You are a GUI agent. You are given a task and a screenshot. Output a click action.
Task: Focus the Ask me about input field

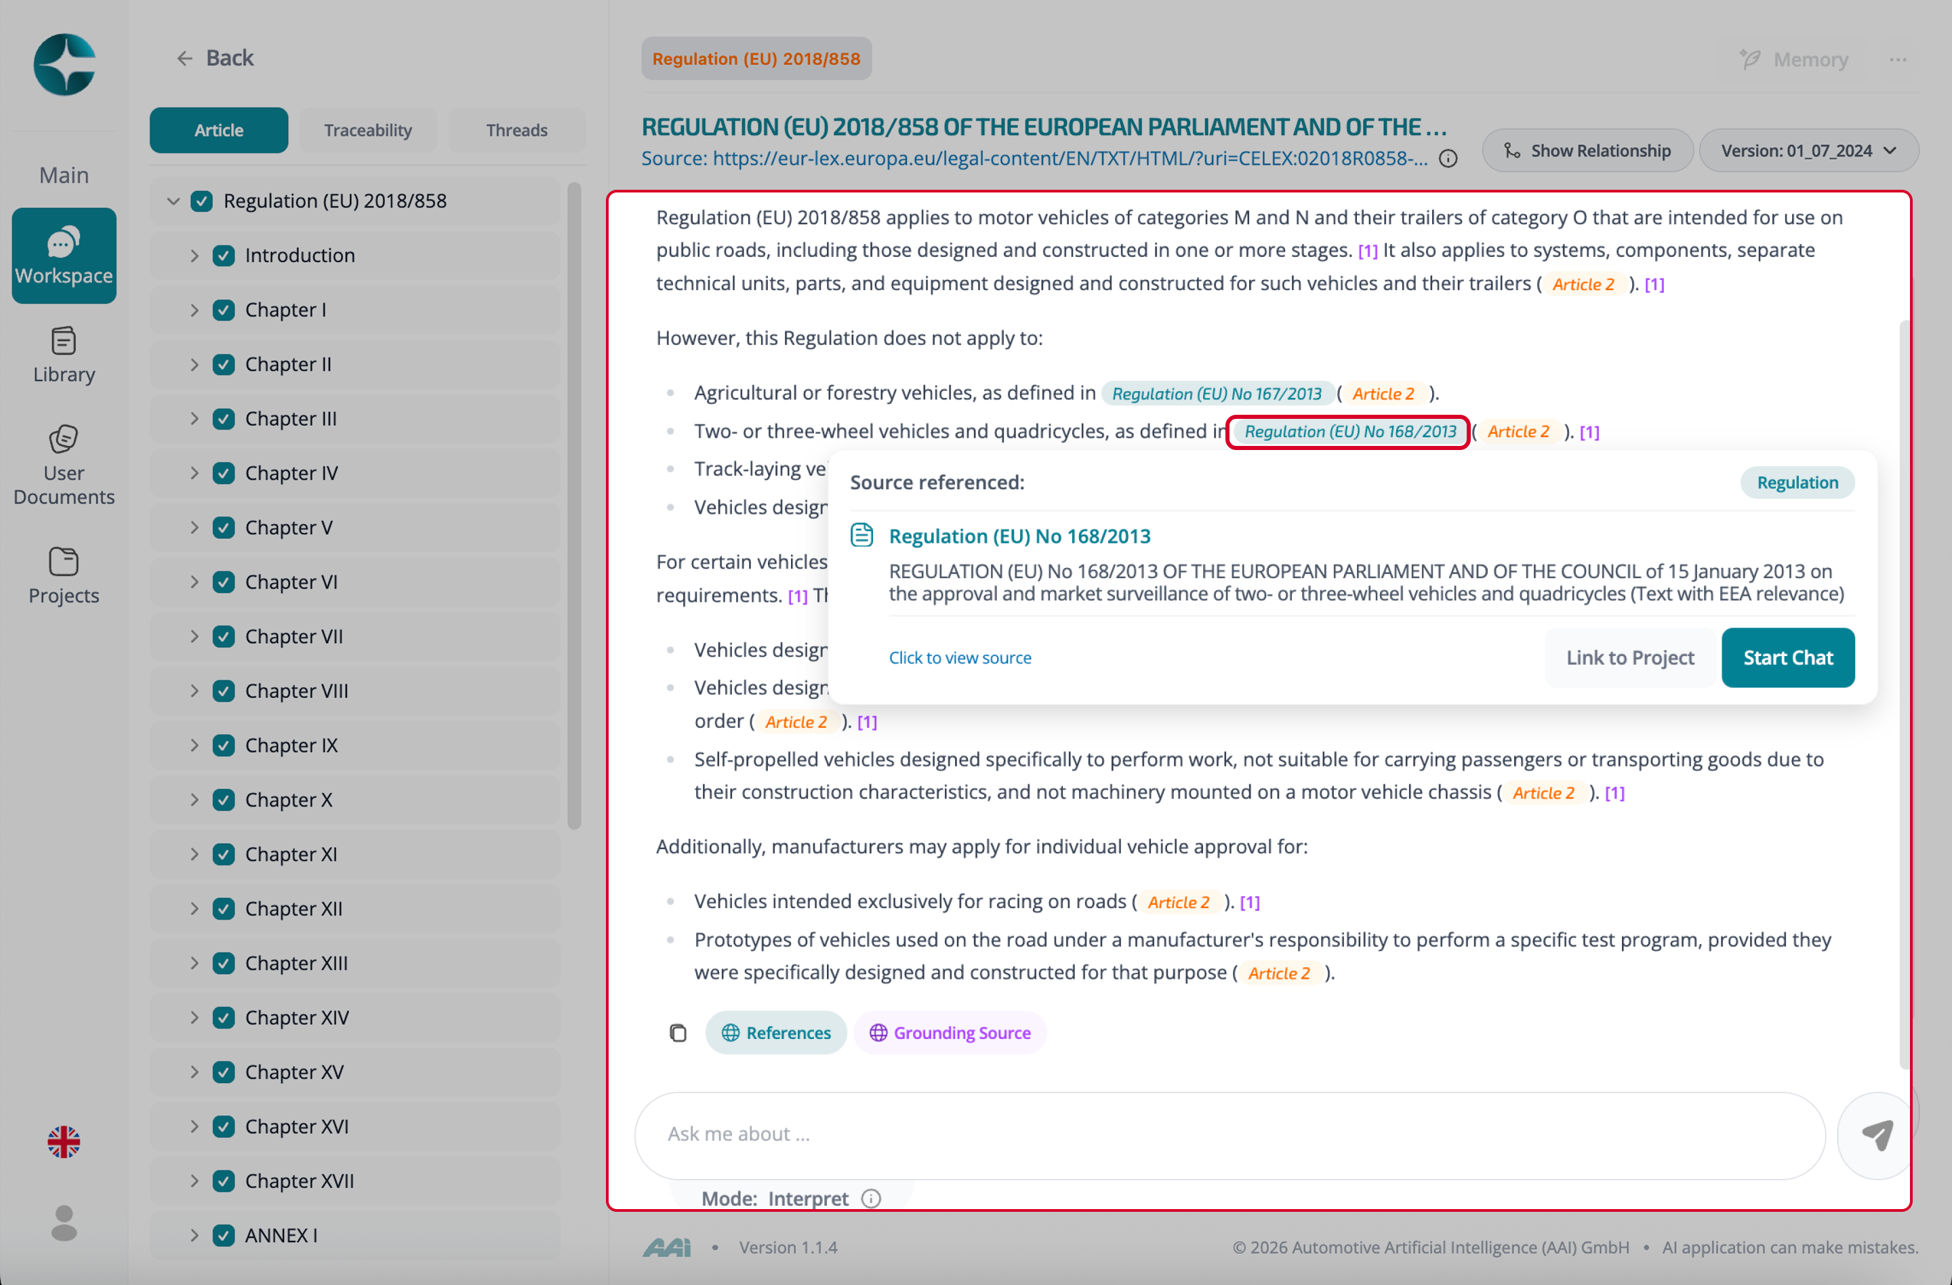(x=1229, y=1135)
